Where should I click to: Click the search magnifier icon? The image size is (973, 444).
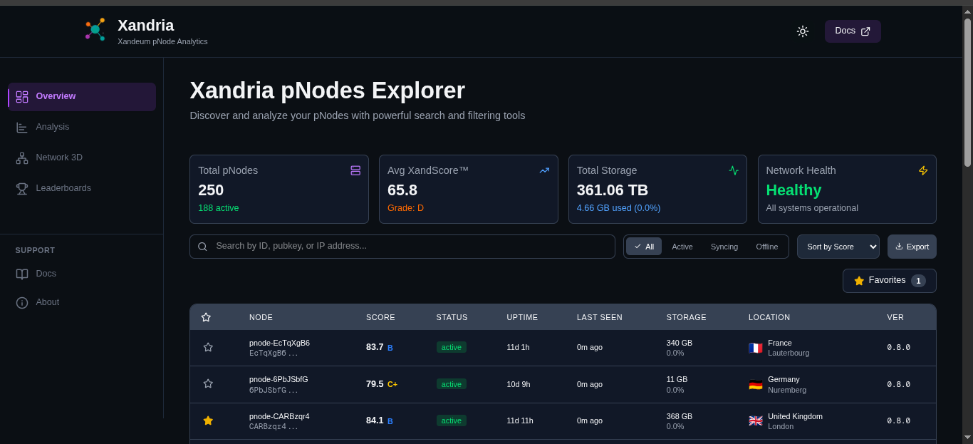202,247
